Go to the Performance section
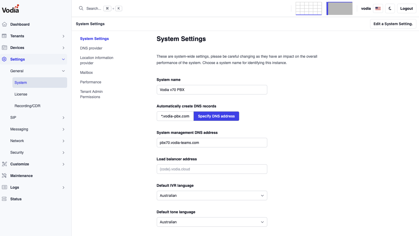The width and height of the screenshot is (419, 236). click(x=91, y=82)
